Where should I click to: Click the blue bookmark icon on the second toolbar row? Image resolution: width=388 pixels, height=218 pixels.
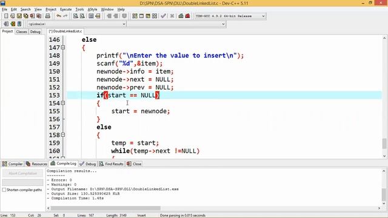click(x=19, y=24)
